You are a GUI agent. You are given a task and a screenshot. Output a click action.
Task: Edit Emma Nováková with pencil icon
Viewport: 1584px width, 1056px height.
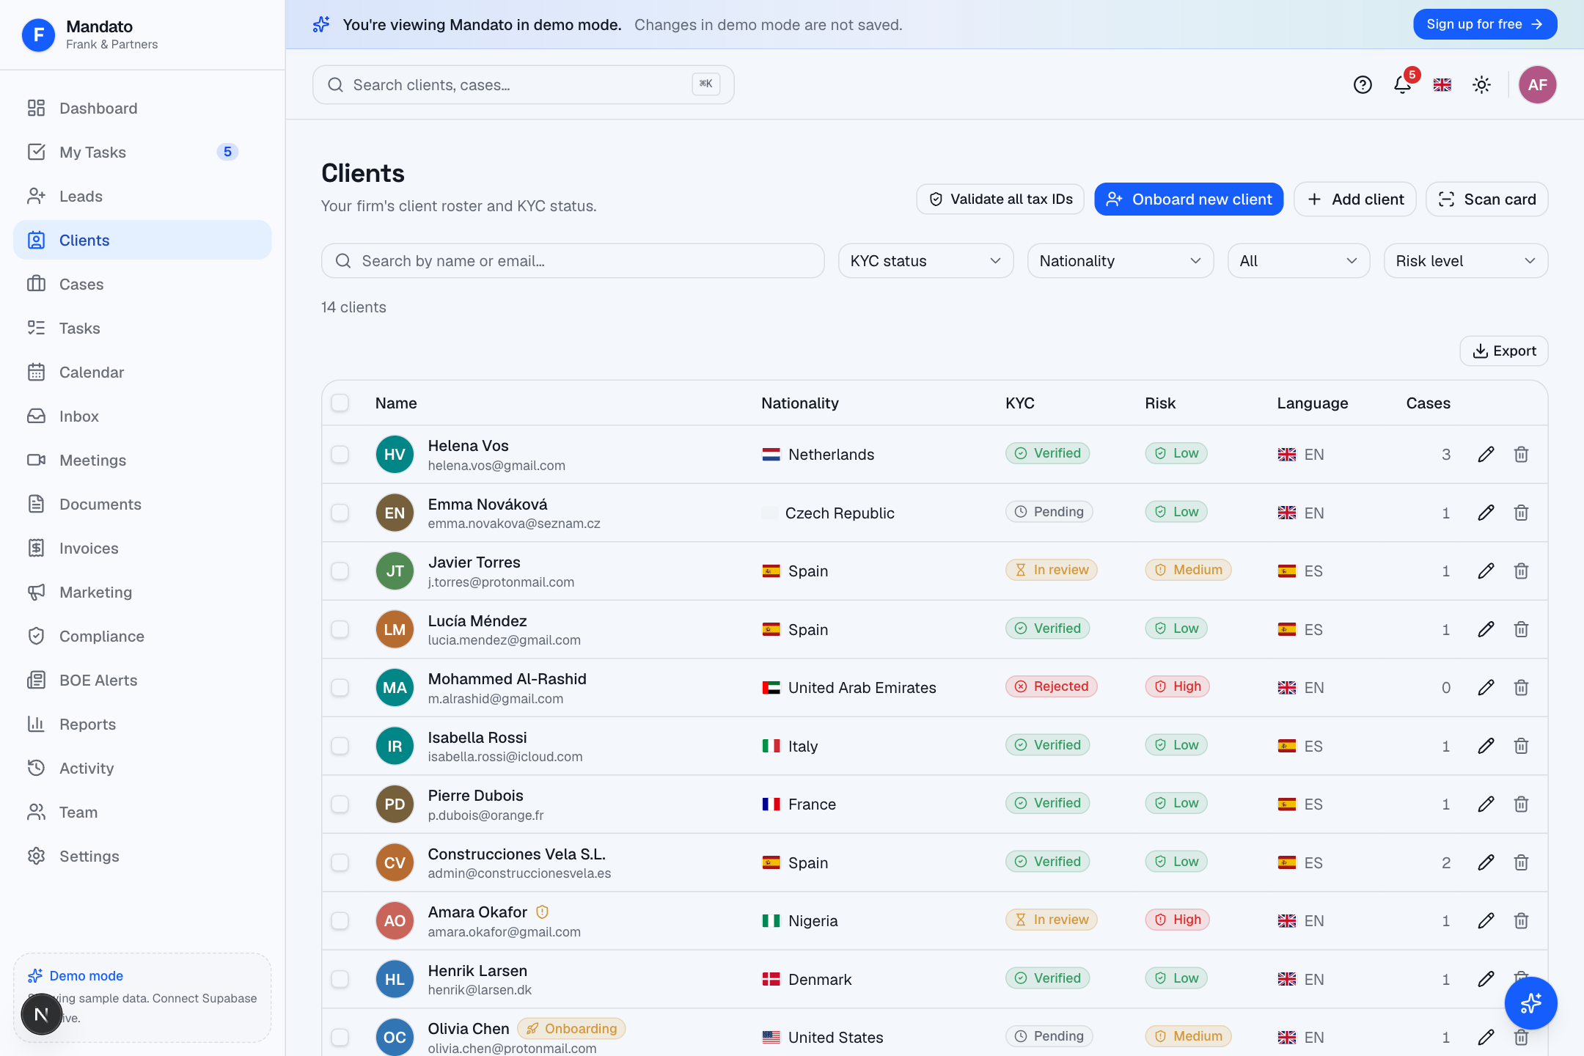point(1486,513)
